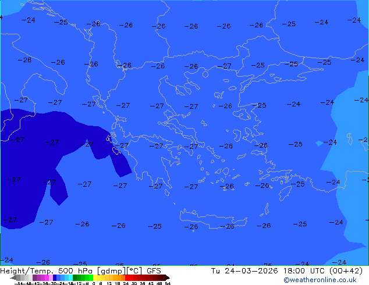The width and height of the screenshot is (369, 285).
Task: Select the bright red swatch in the legend
Action: pyautogui.click(x=127, y=277)
